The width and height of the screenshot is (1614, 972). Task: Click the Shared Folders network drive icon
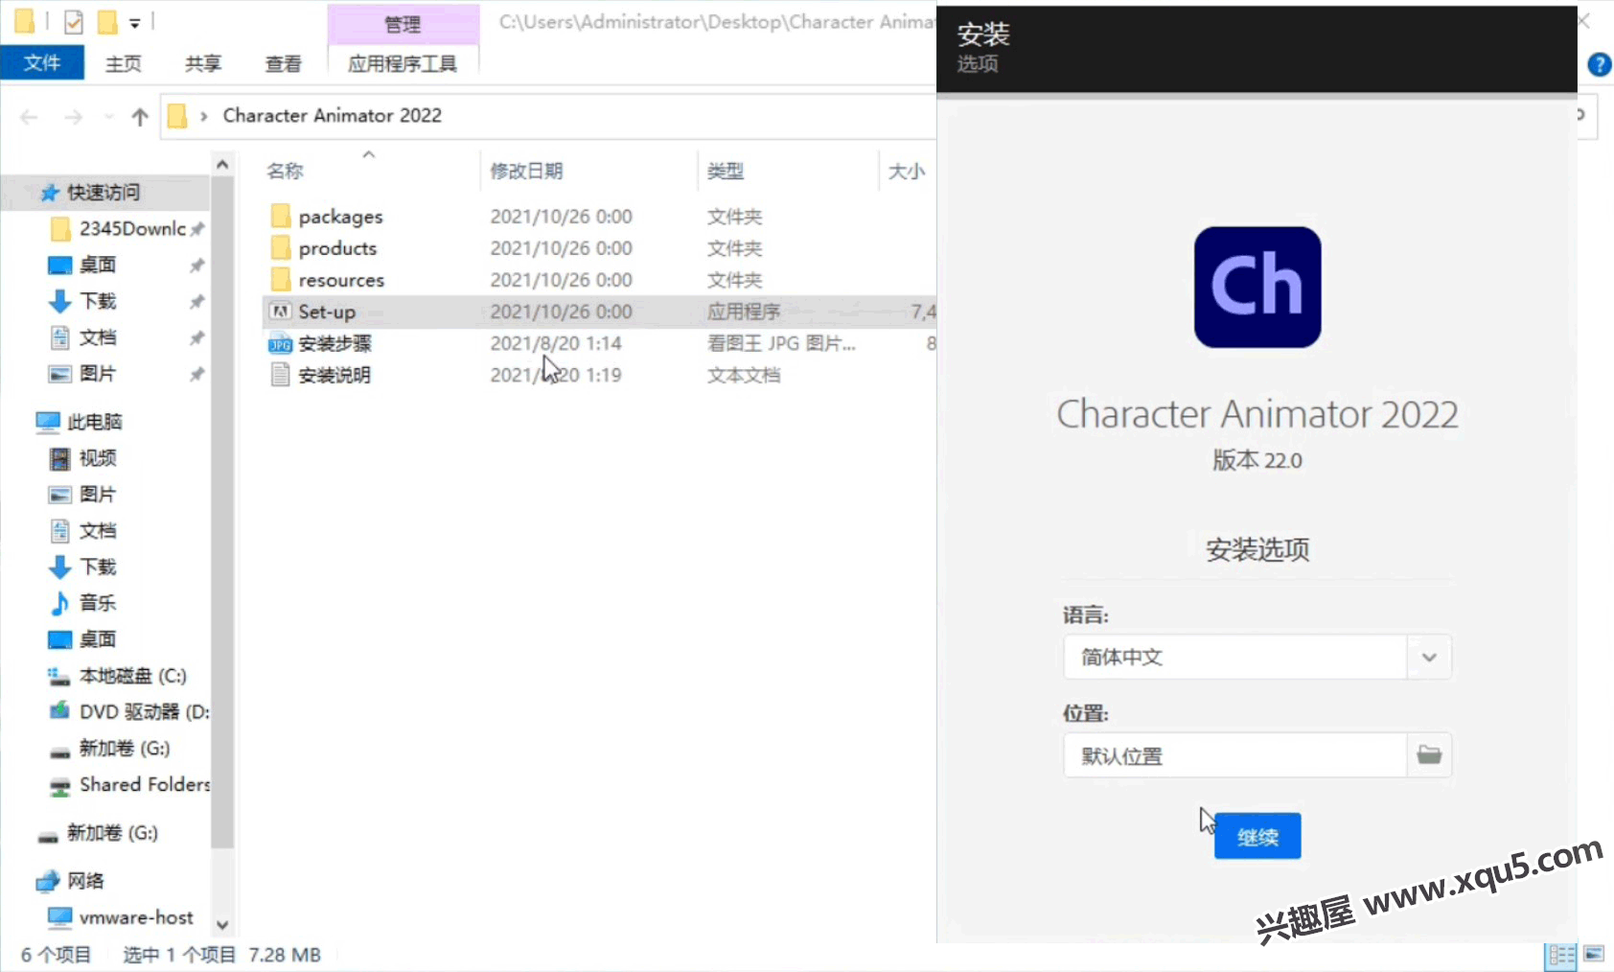(59, 785)
